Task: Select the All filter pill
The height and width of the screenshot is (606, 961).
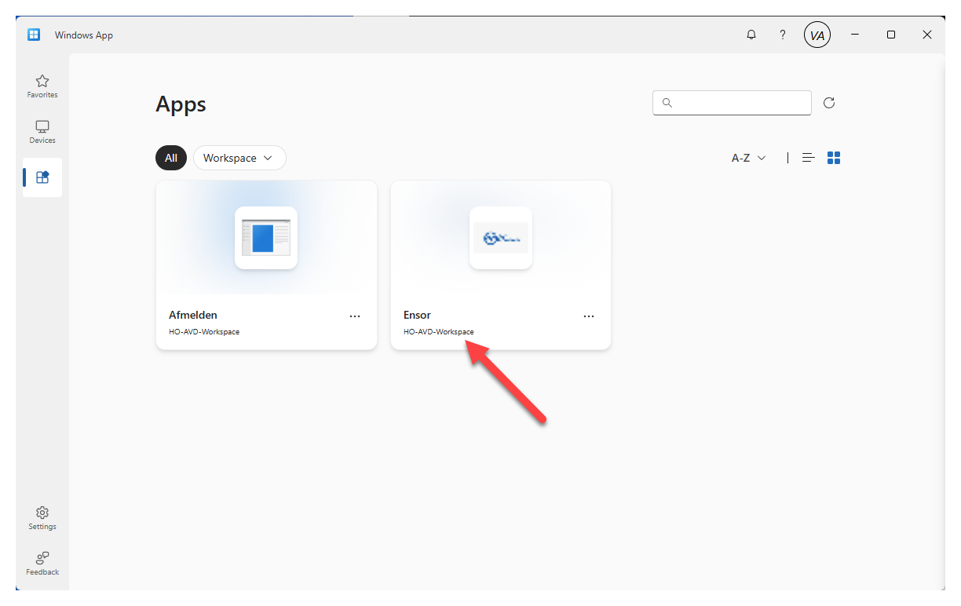Action: 171,158
